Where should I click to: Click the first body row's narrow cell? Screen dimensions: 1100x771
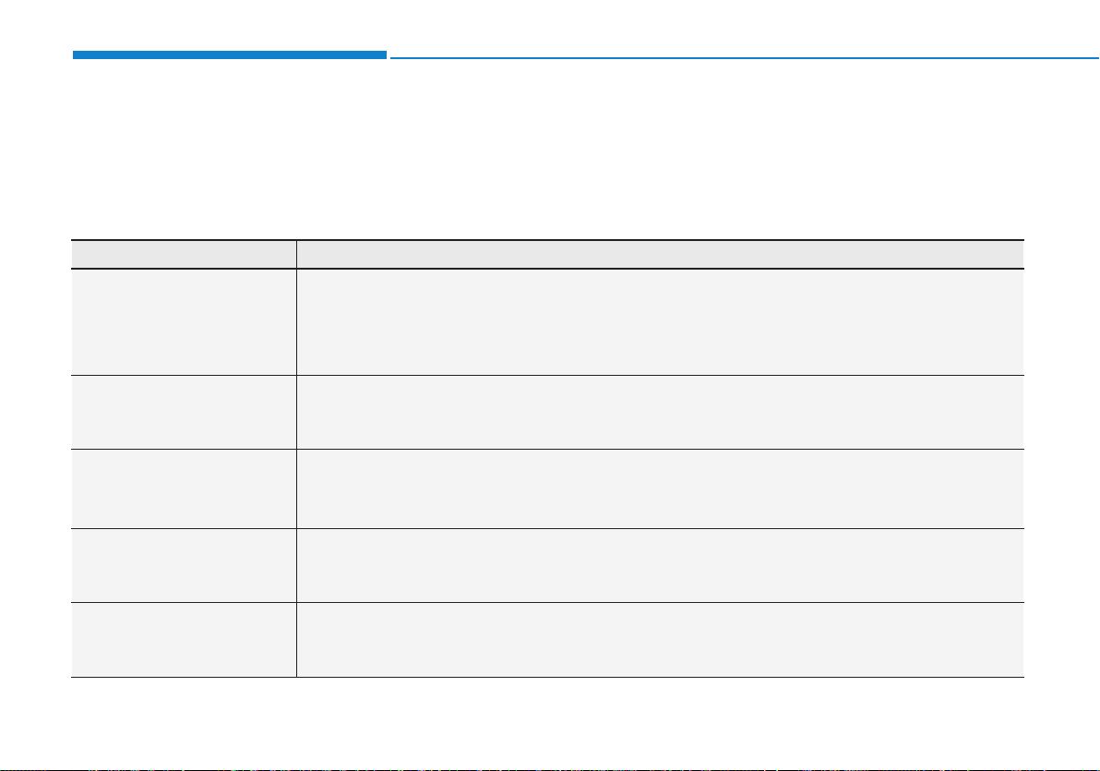click(184, 322)
